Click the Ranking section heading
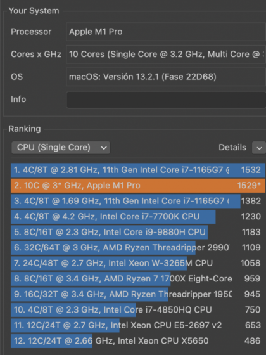This screenshot has width=266, height=355. (25, 129)
